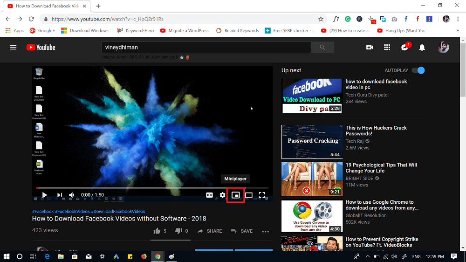
Task: Click page vertical scrollbar
Action: tap(463, 69)
